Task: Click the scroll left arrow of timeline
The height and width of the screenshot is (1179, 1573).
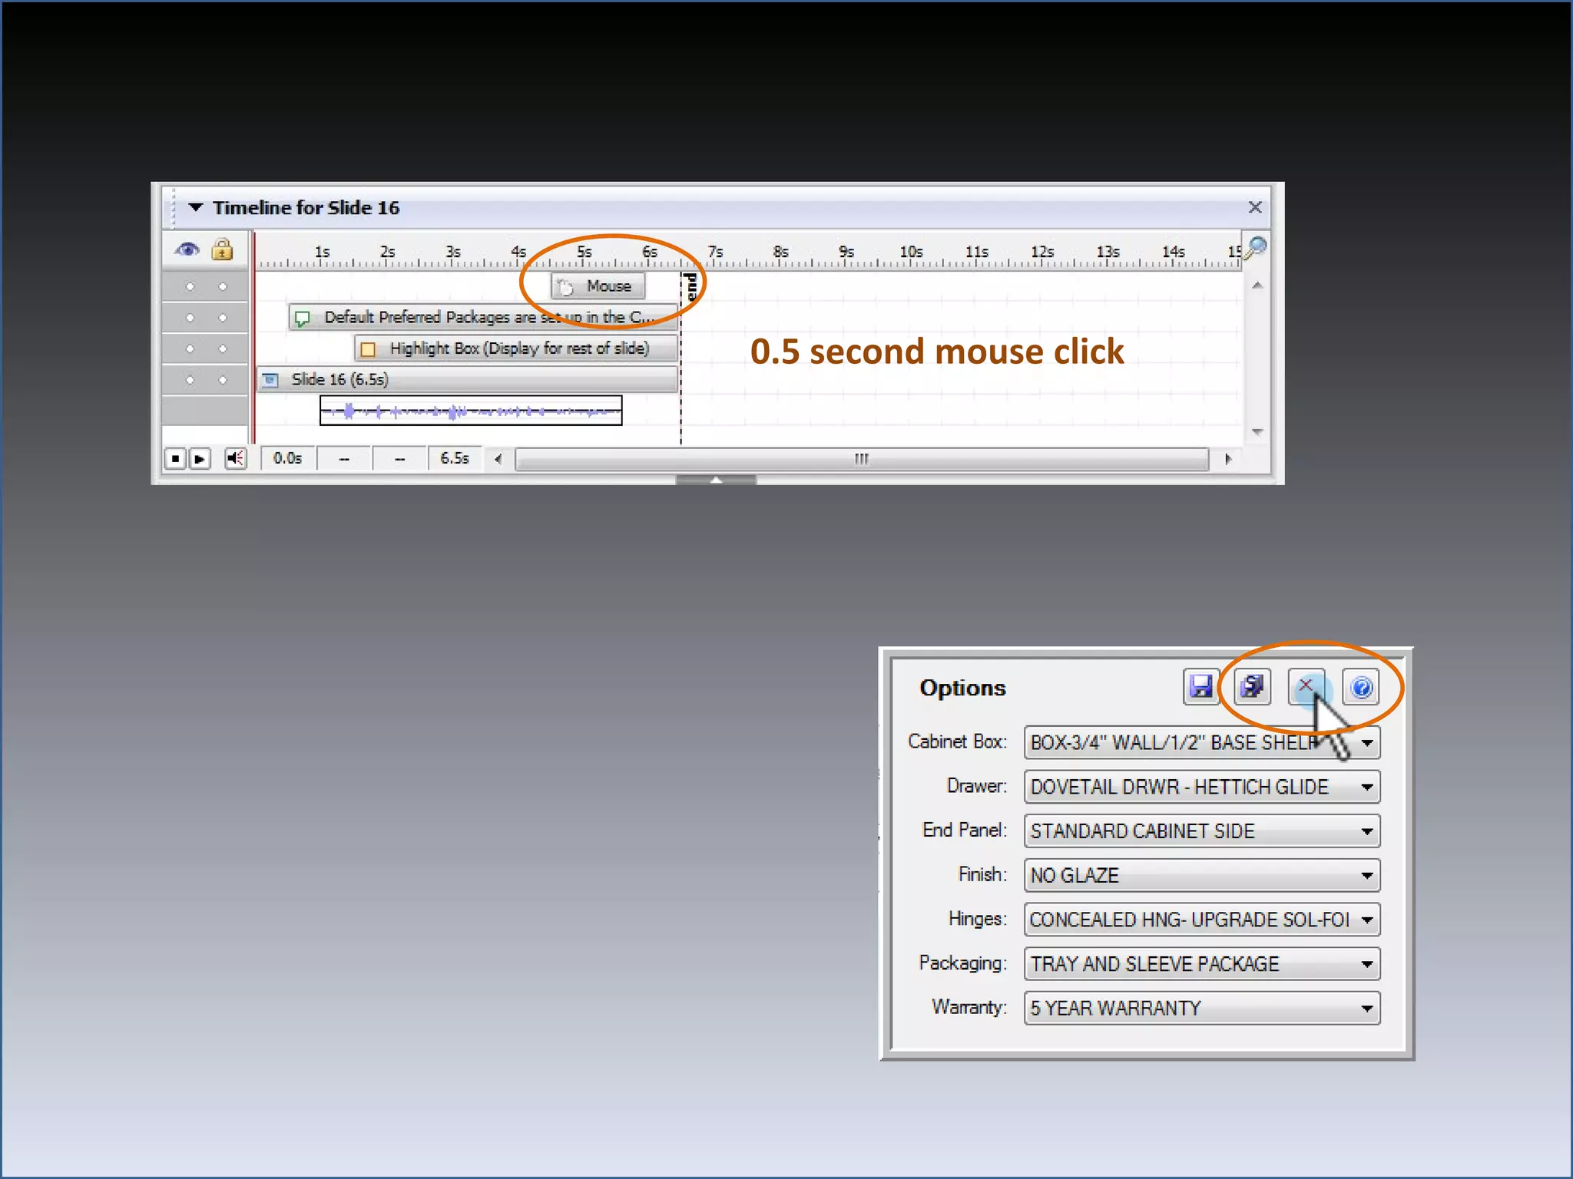Action: [498, 459]
